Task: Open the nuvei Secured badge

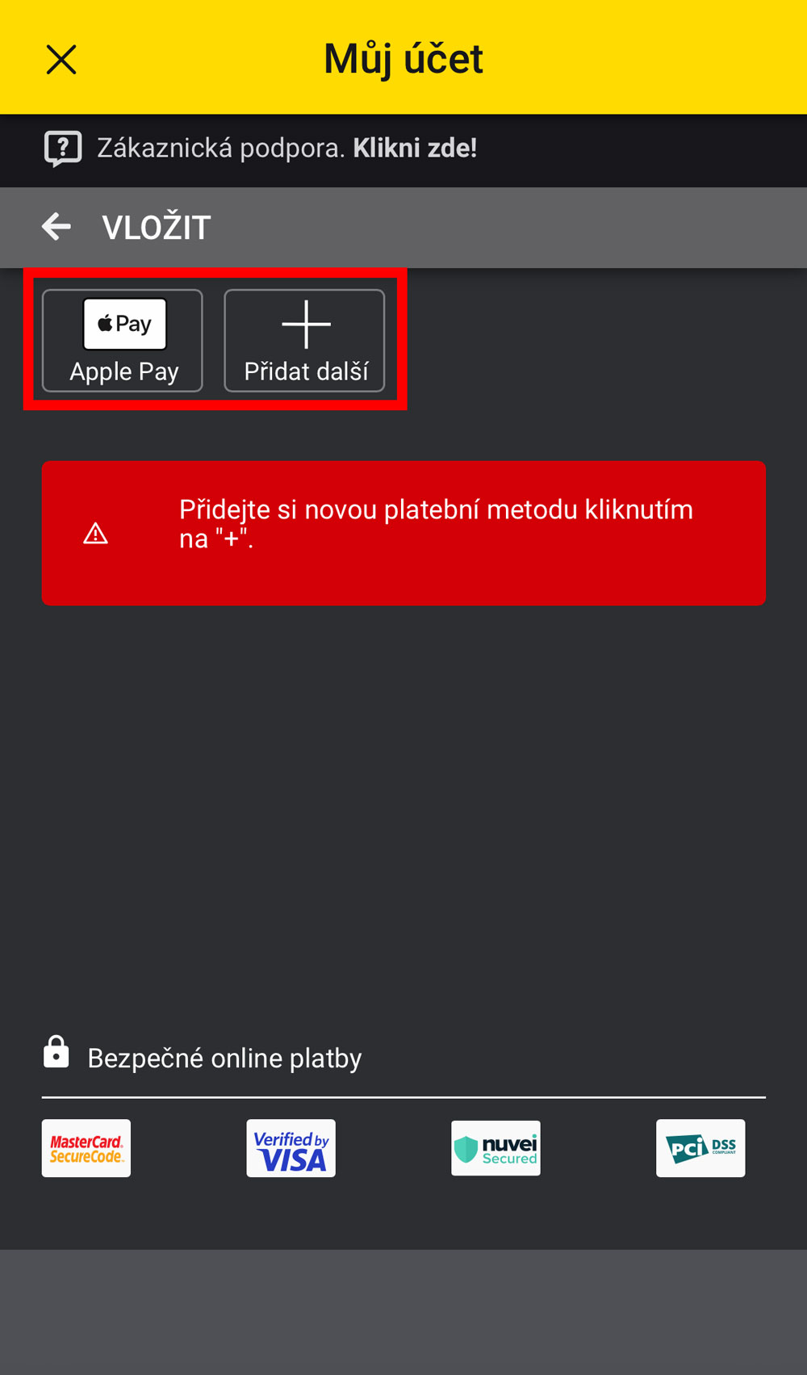Action: [495, 1148]
